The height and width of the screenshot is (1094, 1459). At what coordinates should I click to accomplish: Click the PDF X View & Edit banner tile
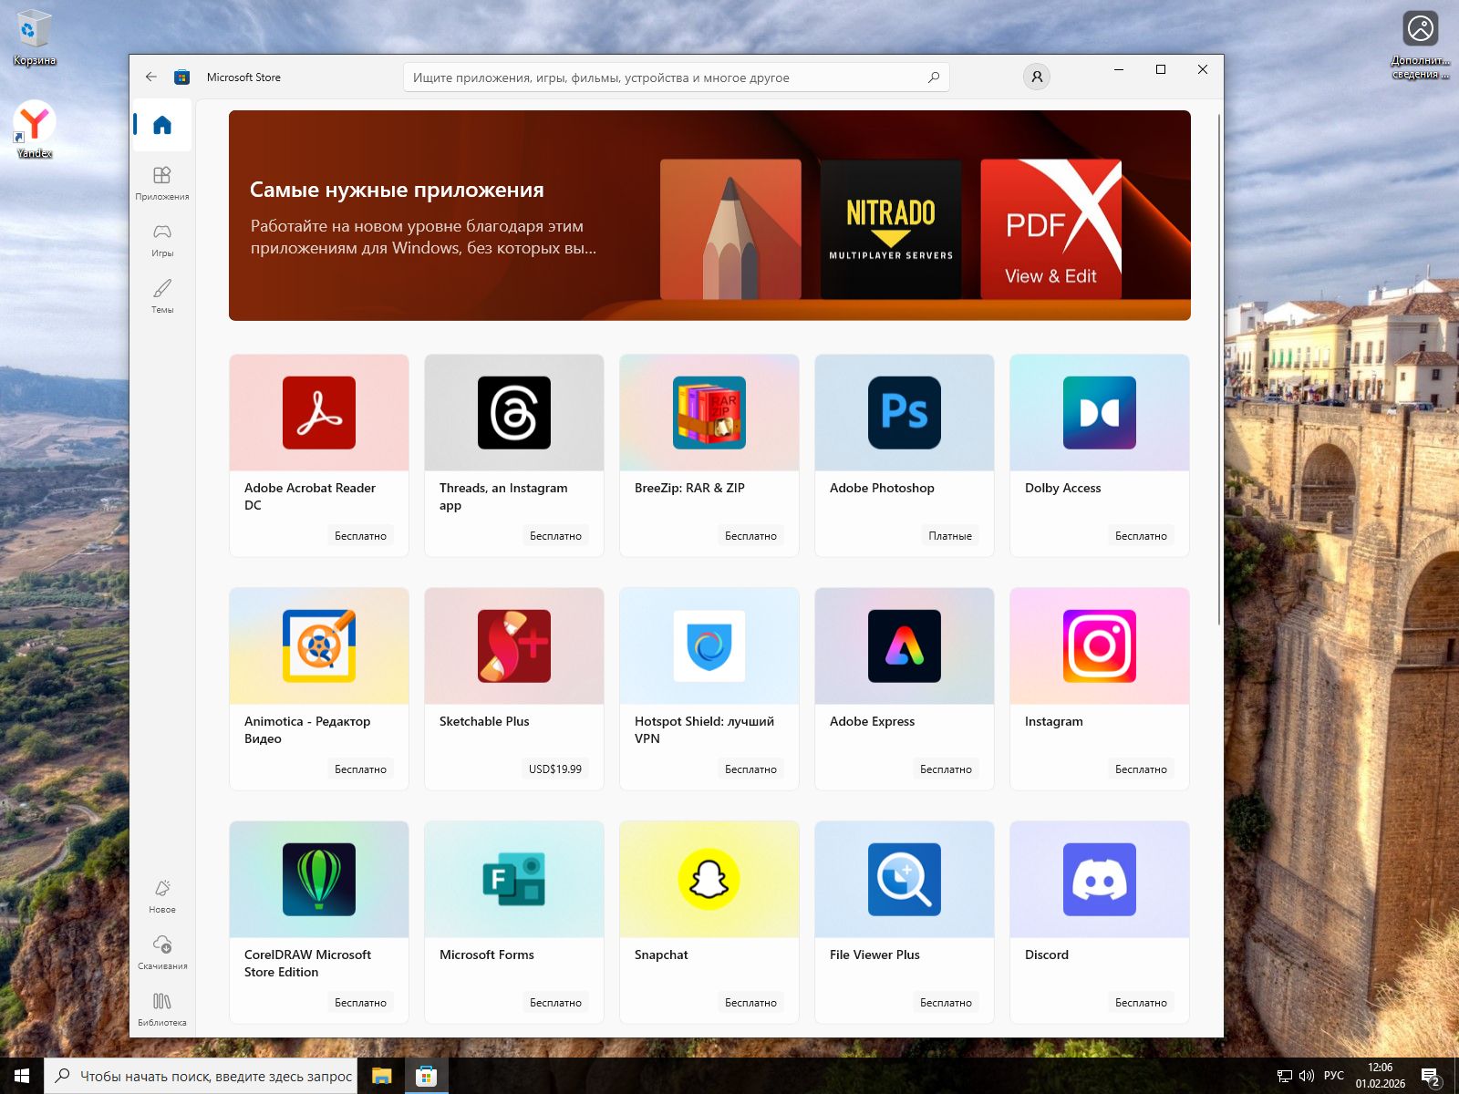(x=1050, y=229)
